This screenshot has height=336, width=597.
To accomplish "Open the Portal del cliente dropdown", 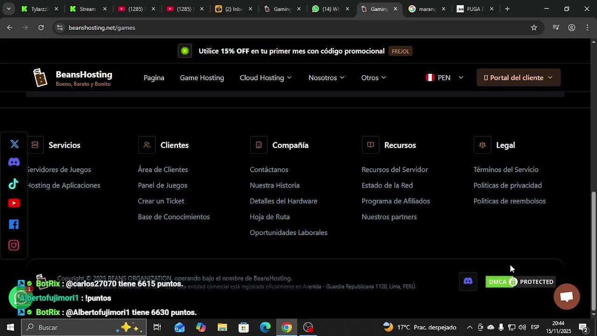I will coord(518,77).
